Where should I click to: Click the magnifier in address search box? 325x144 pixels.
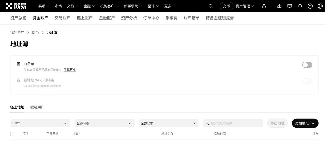tap(207, 123)
